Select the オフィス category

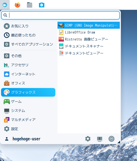28,83
